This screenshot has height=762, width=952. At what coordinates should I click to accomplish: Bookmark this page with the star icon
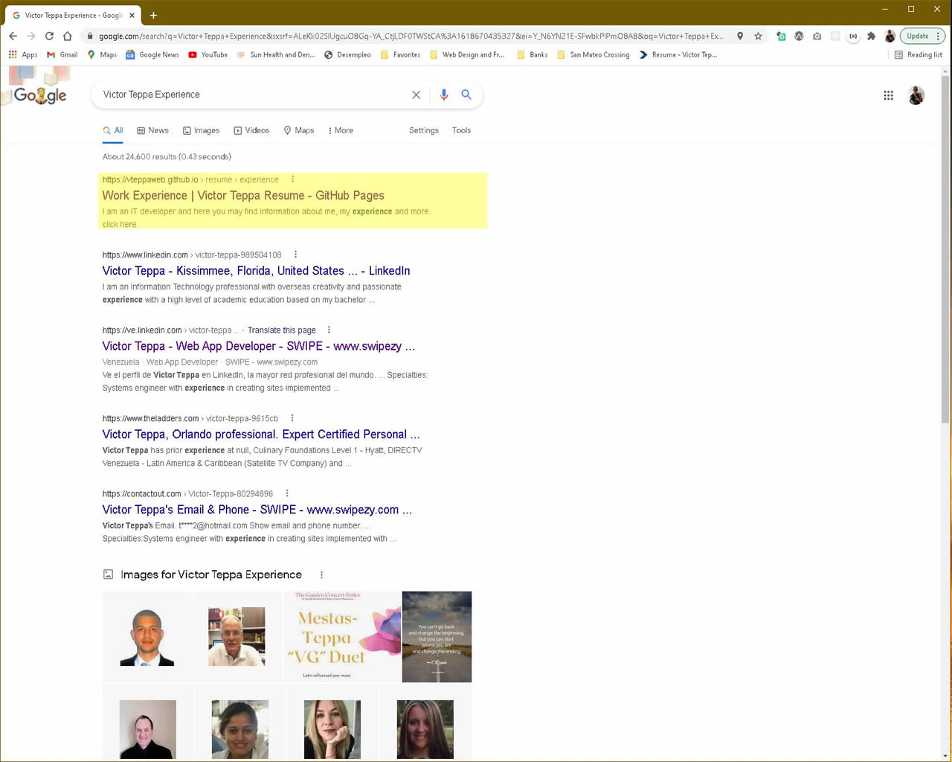point(759,35)
